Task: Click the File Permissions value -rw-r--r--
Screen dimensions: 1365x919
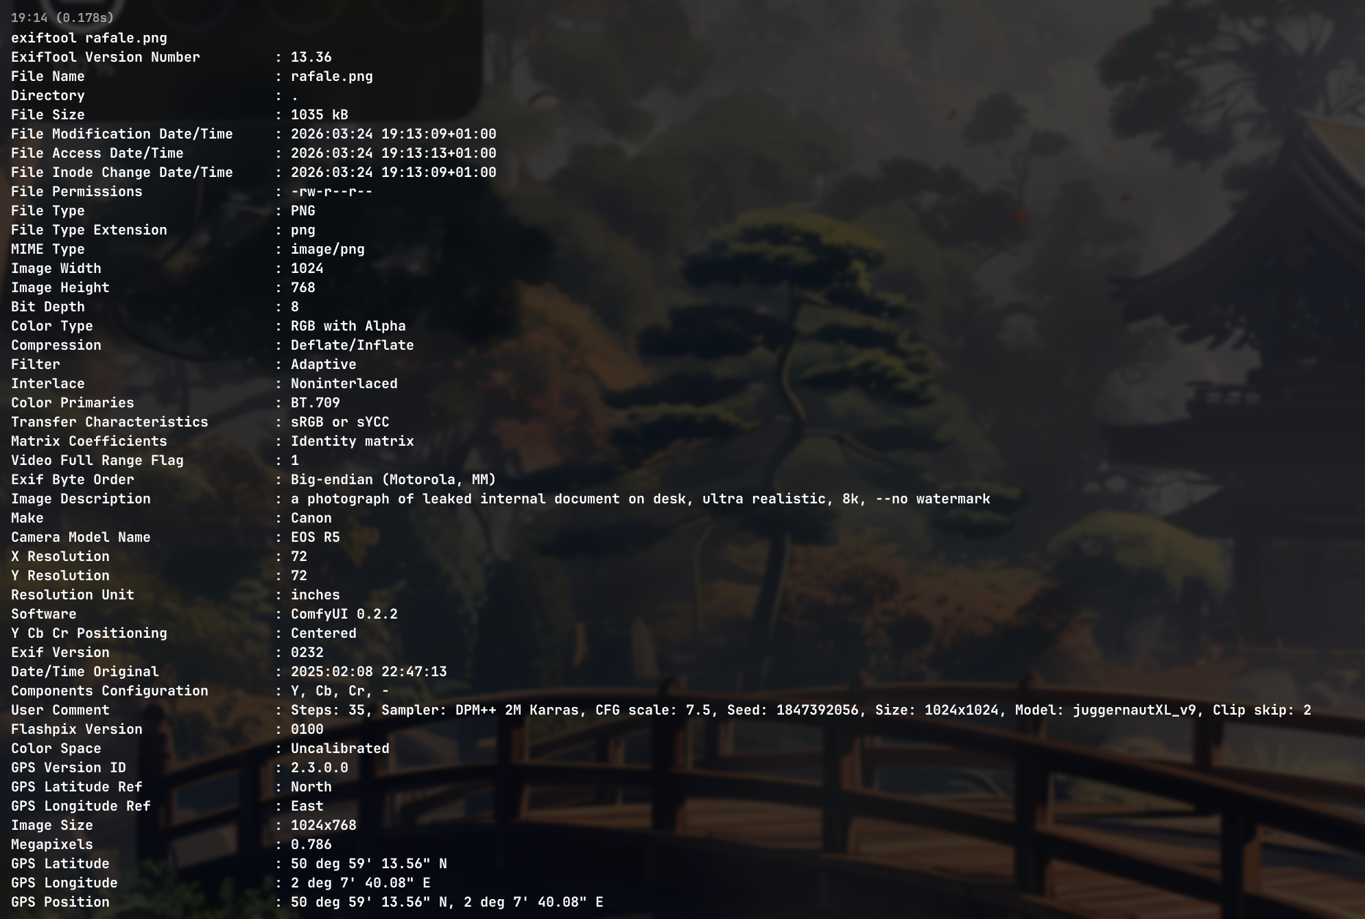Action: coord(332,192)
